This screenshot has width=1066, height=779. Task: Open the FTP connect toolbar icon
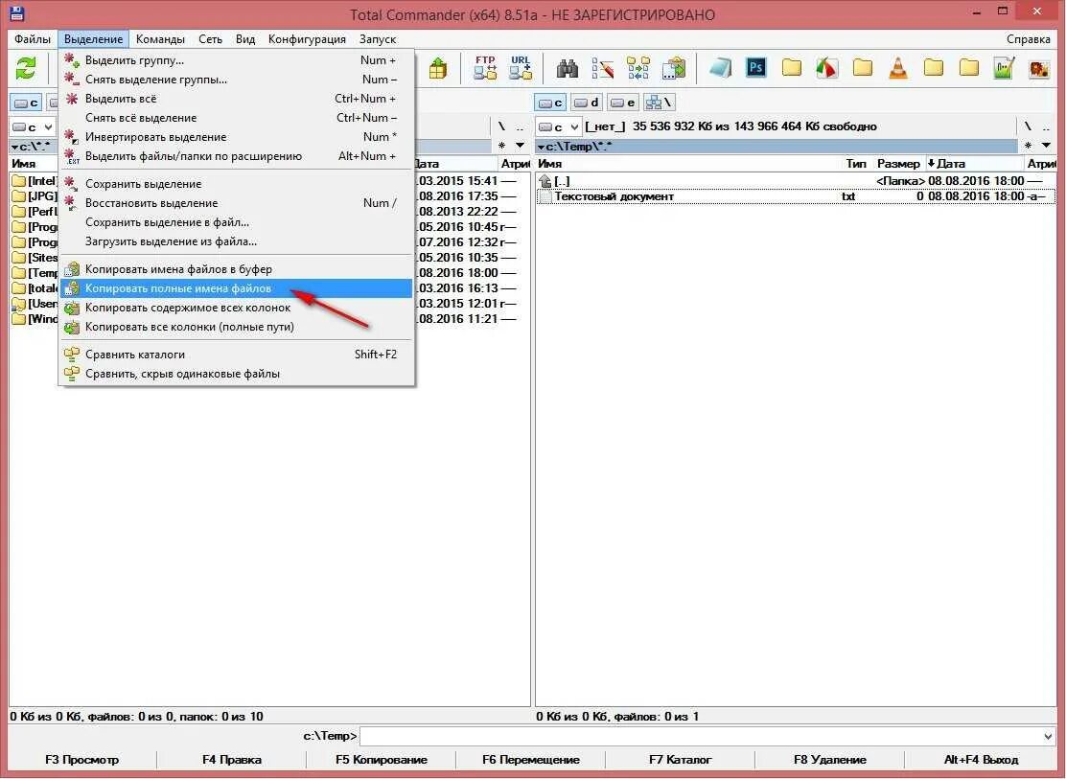pyautogui.click(x=485, y=68)
